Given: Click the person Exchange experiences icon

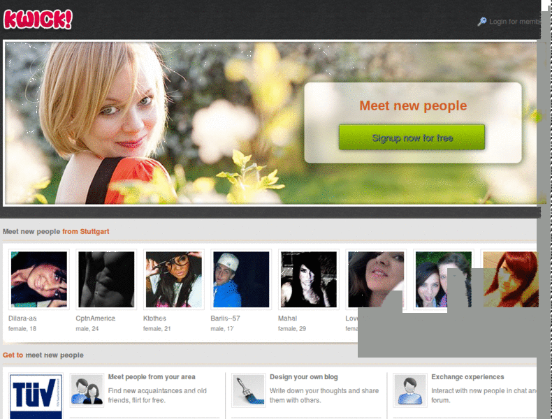Looking at the screenshot, I should [410, 390].
